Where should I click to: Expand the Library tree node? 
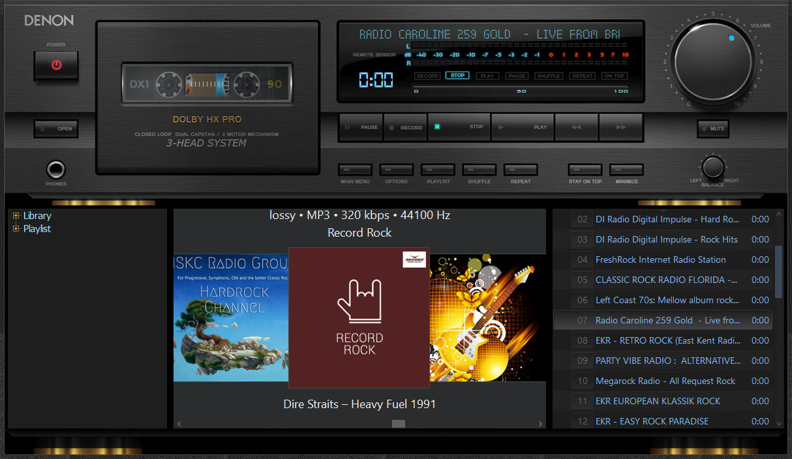coord(16,216)
